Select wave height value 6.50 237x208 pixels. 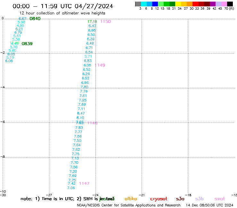(91, 35)
